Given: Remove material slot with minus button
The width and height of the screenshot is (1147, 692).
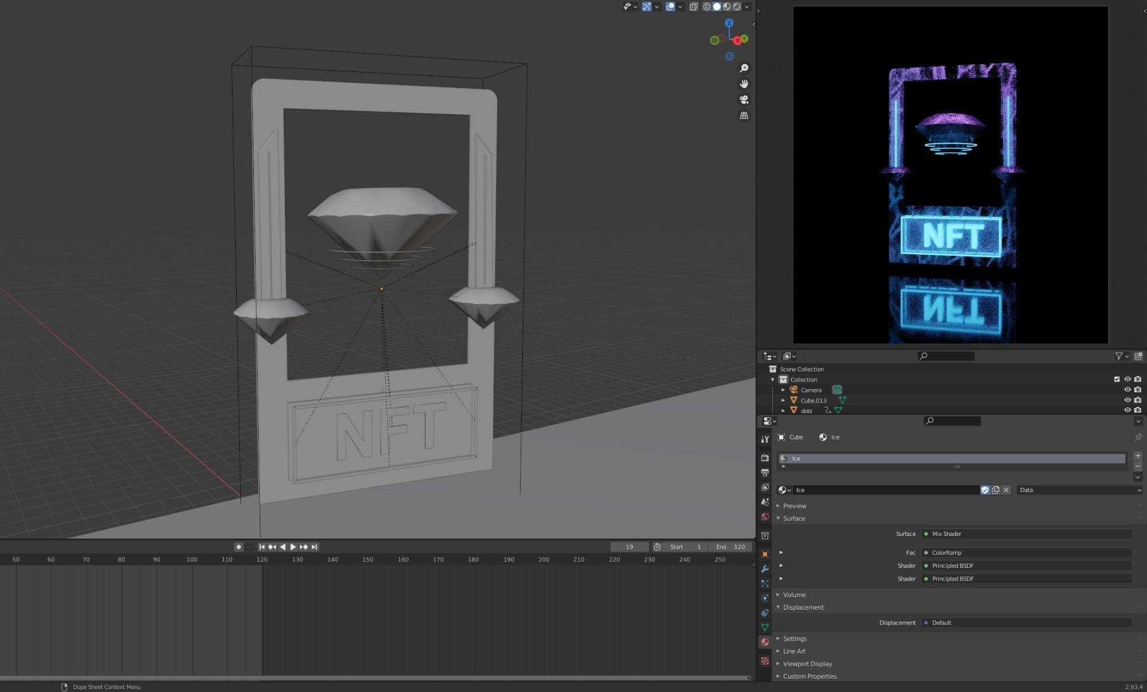Looking at the screenshot, I should point(1138,466).
